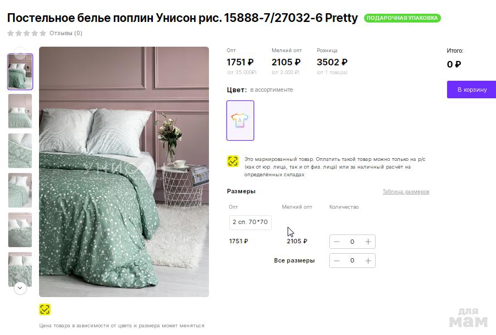Click the Подарочная упаковка green badge

pos(403,18)
